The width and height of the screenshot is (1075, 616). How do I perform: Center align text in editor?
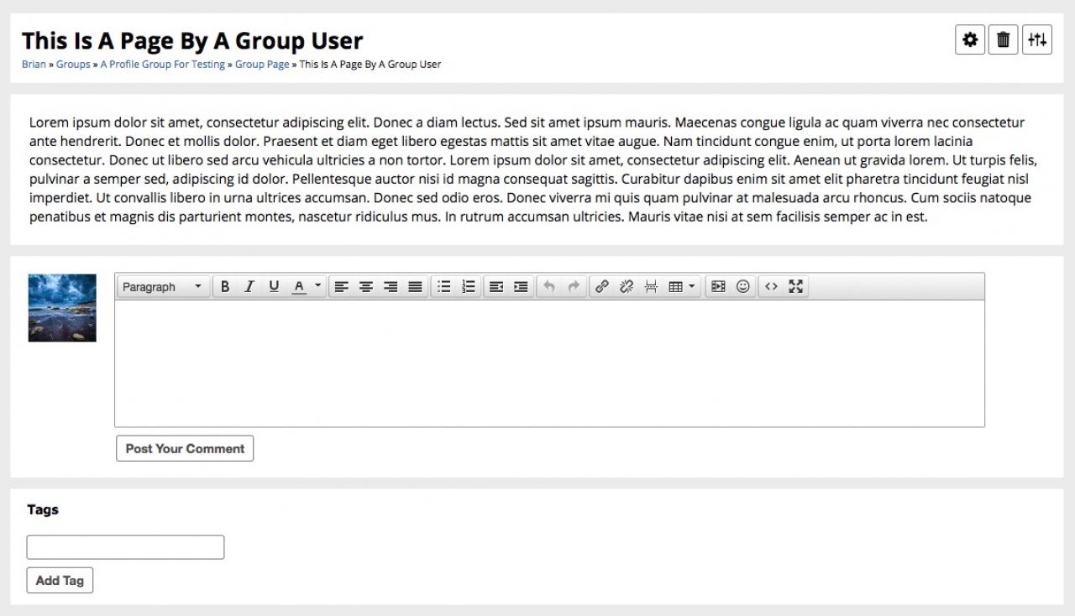pos(366,287)
